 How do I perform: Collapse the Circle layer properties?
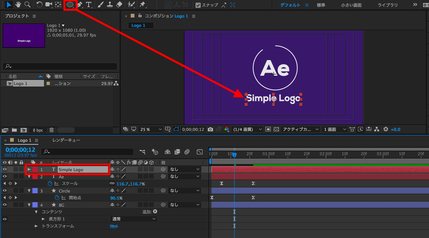click(29, 191)
